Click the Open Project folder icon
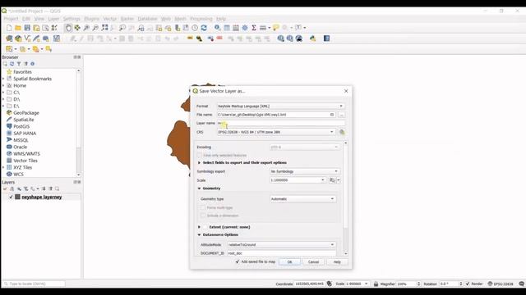Screen dimensions: 526x295 click(18, 28)
